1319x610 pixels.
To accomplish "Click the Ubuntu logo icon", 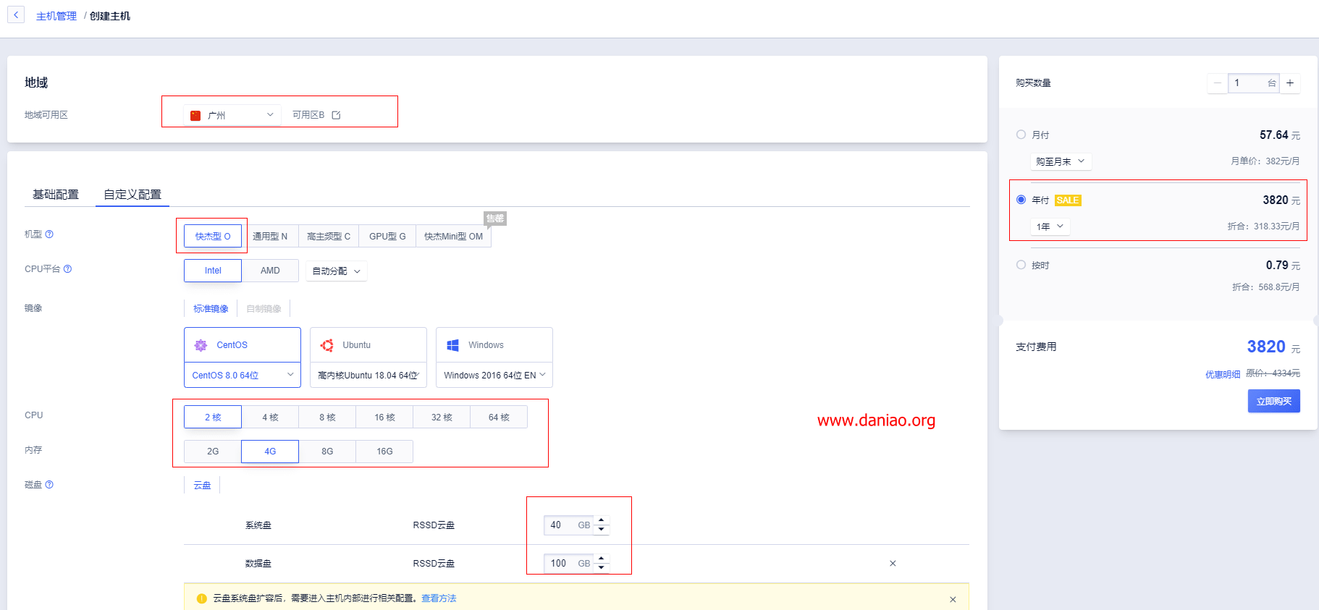I will coord(327,345).
